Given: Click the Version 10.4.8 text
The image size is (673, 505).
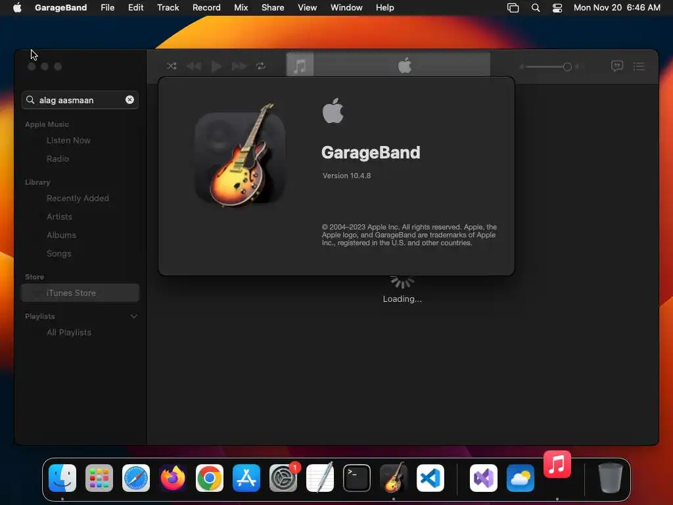Looking at the screenshot, I should click(x=347, y=176).
